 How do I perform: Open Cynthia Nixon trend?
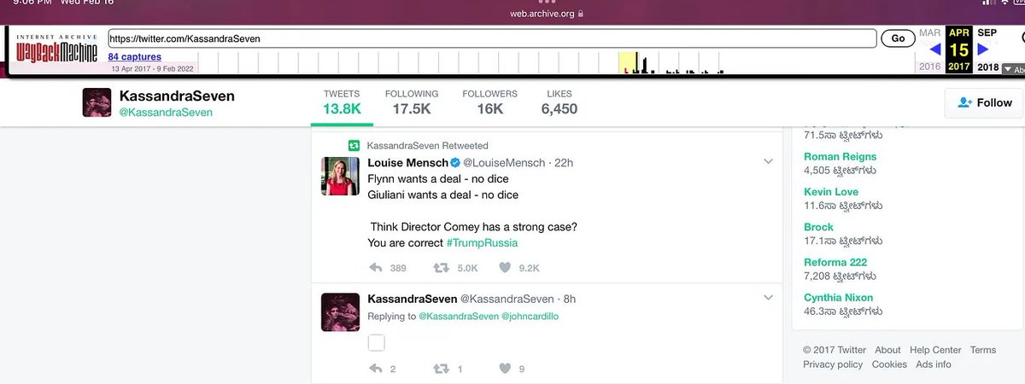pos(839,298)
